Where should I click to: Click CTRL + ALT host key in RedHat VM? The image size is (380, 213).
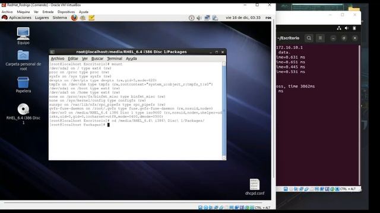click(x=262, y=208)
